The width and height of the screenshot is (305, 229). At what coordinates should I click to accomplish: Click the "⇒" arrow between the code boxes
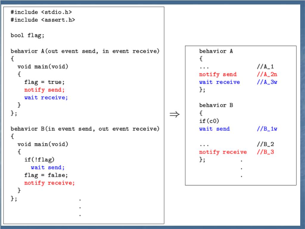pos(175,114)
